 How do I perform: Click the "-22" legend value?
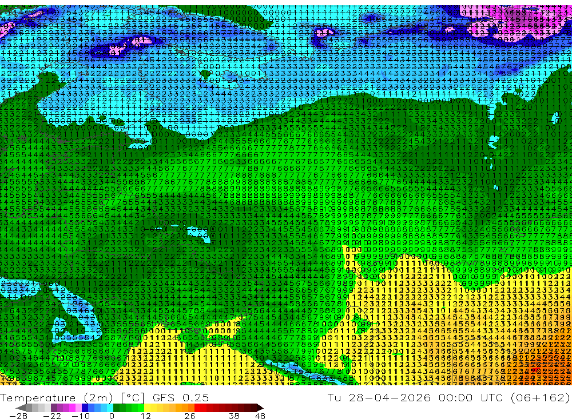[52, 416]
